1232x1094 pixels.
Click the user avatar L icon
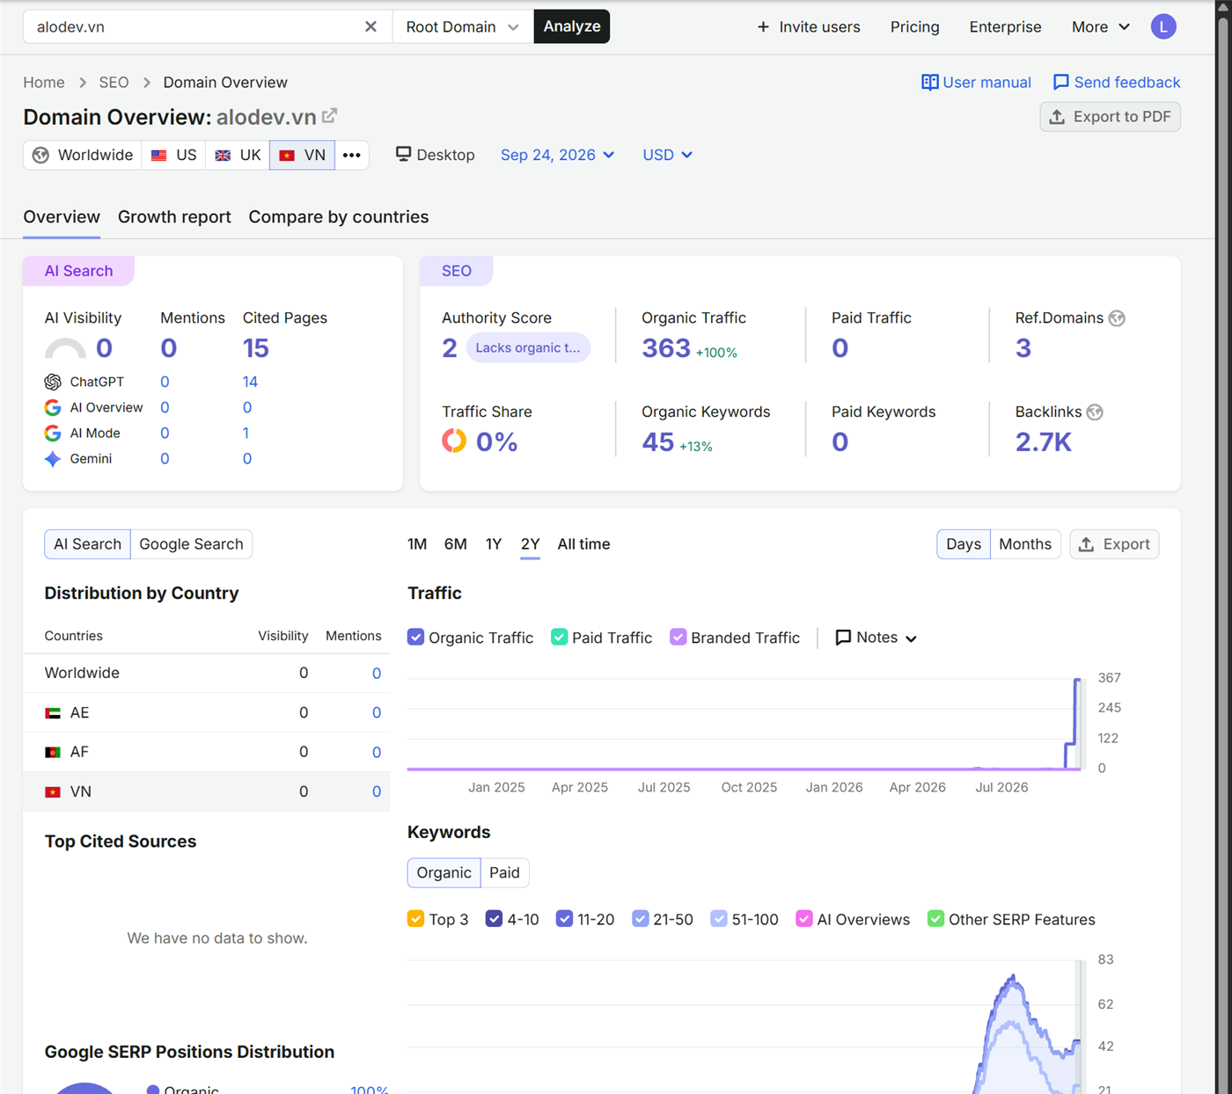click(1163, 26)
